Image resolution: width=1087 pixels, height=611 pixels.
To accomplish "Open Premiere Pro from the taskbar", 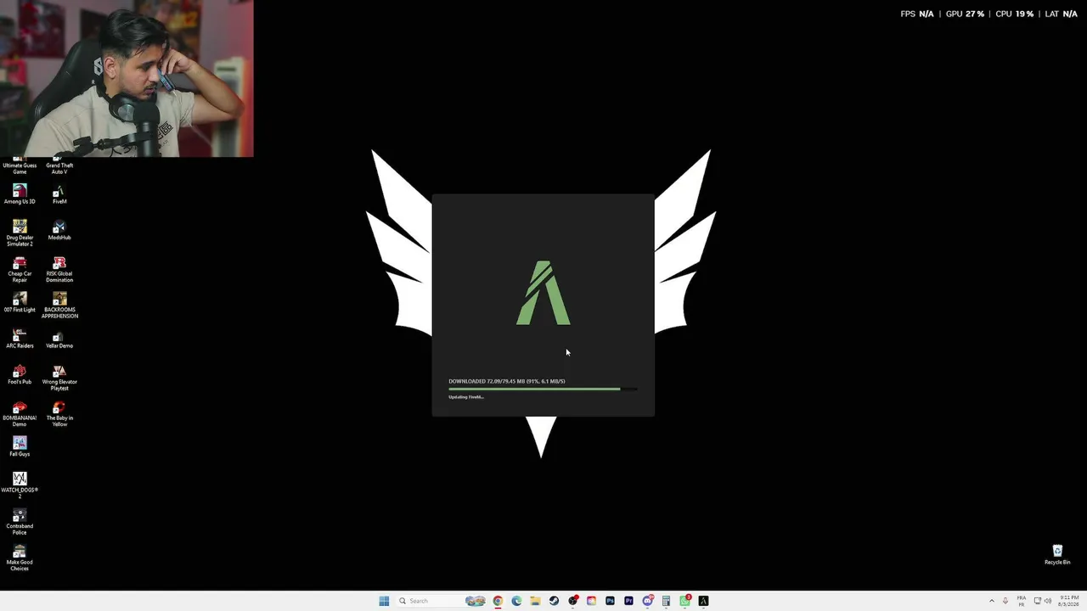I will point(628,601).
